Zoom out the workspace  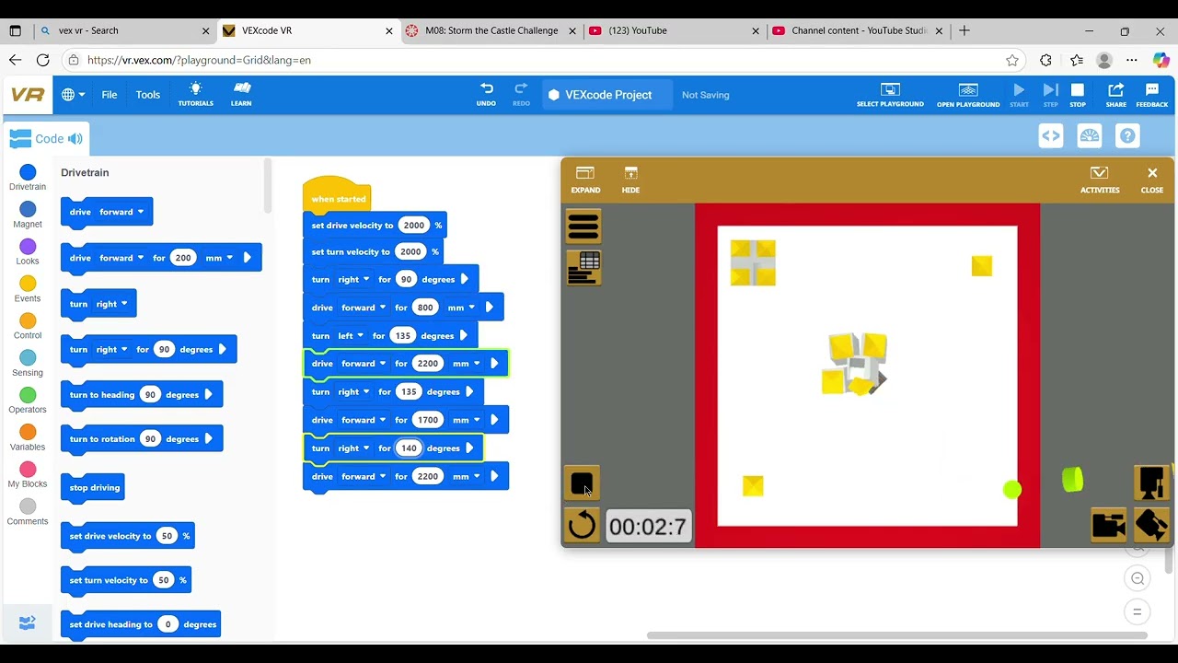pyautogui.click(x=1138, y=578)
